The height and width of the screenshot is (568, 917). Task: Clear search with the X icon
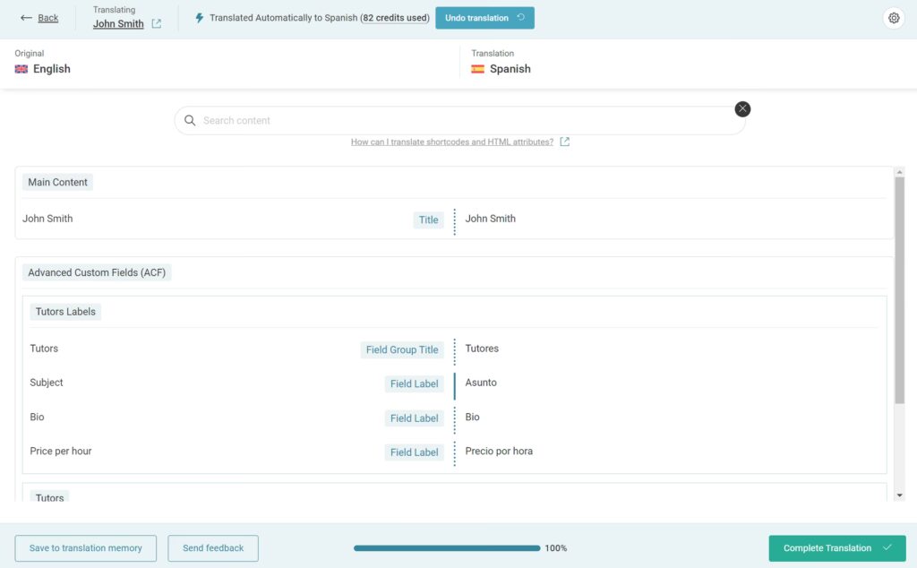(x=742, y=108)
